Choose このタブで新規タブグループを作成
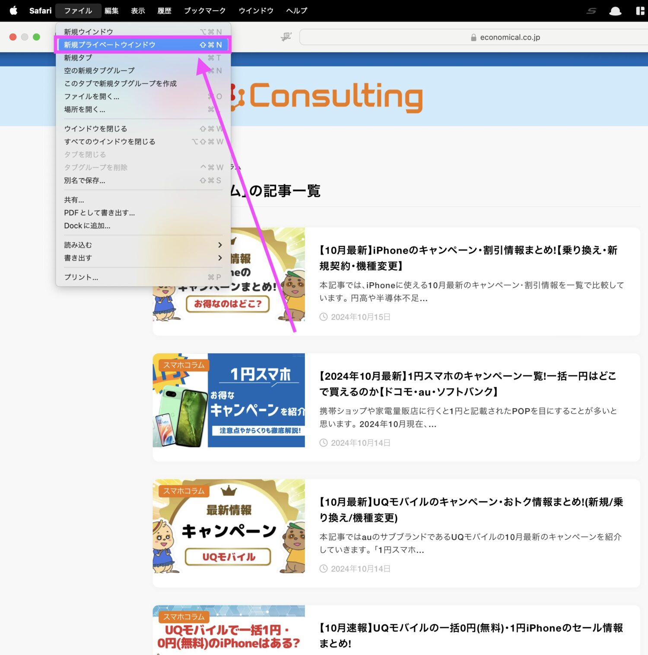The height and width of the screenshot is (655, 648). 143,83
